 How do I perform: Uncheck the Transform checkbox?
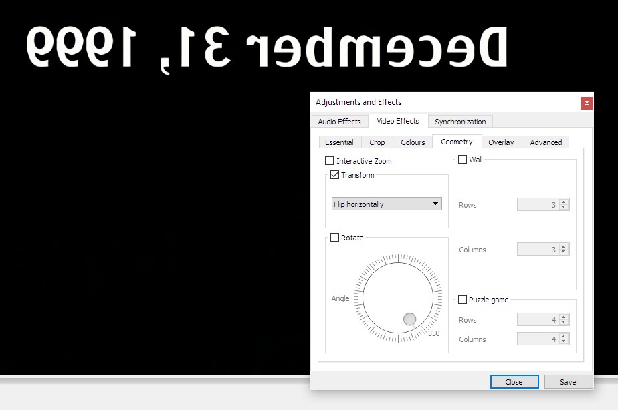tap(334, 175)
